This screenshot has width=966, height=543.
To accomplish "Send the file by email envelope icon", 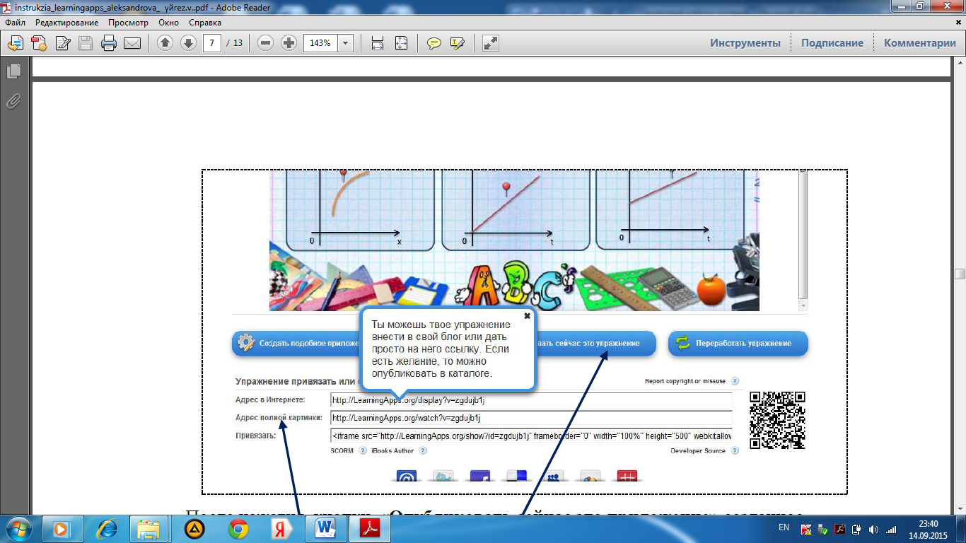I will 132,43.
